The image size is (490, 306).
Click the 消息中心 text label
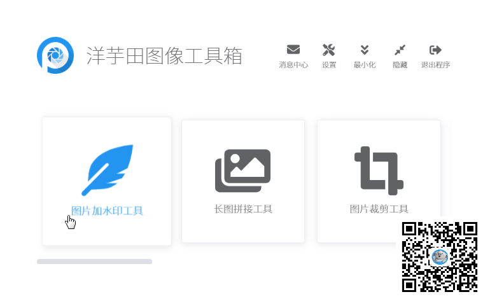pos(293,65)
